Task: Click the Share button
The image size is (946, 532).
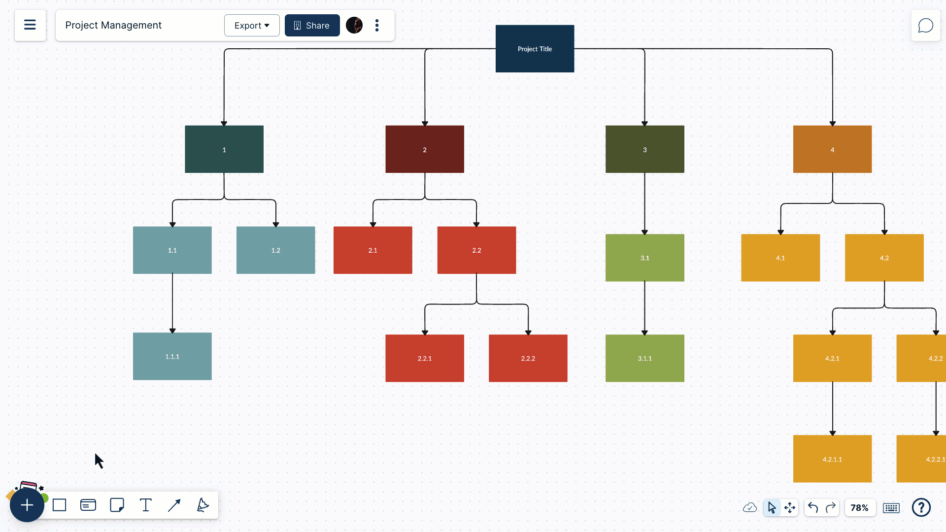Action: point(312,25)
